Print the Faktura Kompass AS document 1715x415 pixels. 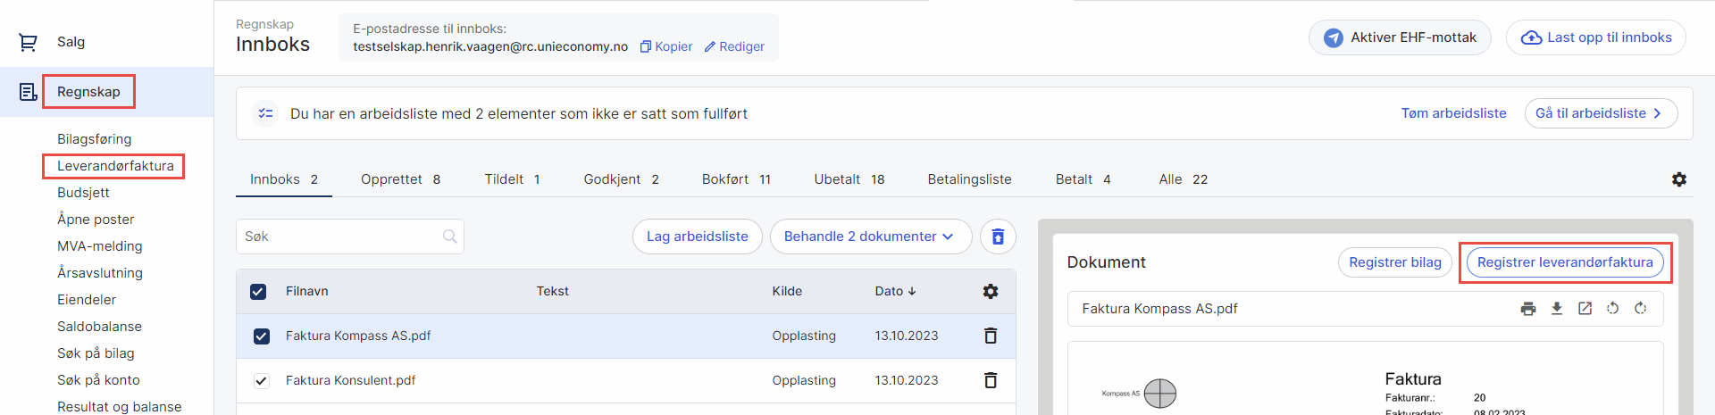(x=1528, y=309)
